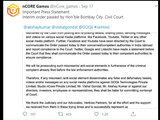Image resolution: width=160 pixels, height=120 pixels.
Task: Click the 197 replies count
Action: click(x=33, y=114)
